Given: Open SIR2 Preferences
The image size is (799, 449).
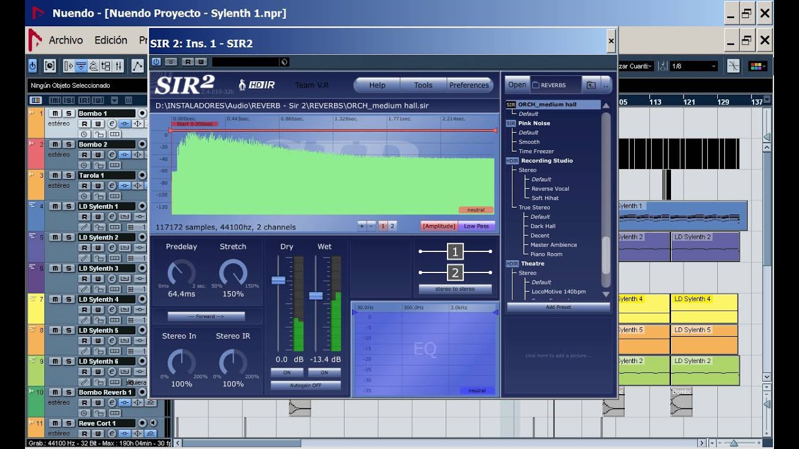Looking at the screenshot, I should pyautogui.click(x=469, y=85).
